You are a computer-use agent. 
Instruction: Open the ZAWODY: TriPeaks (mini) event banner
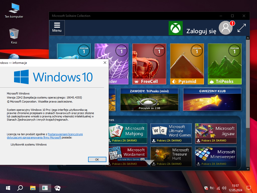[149, 99]
